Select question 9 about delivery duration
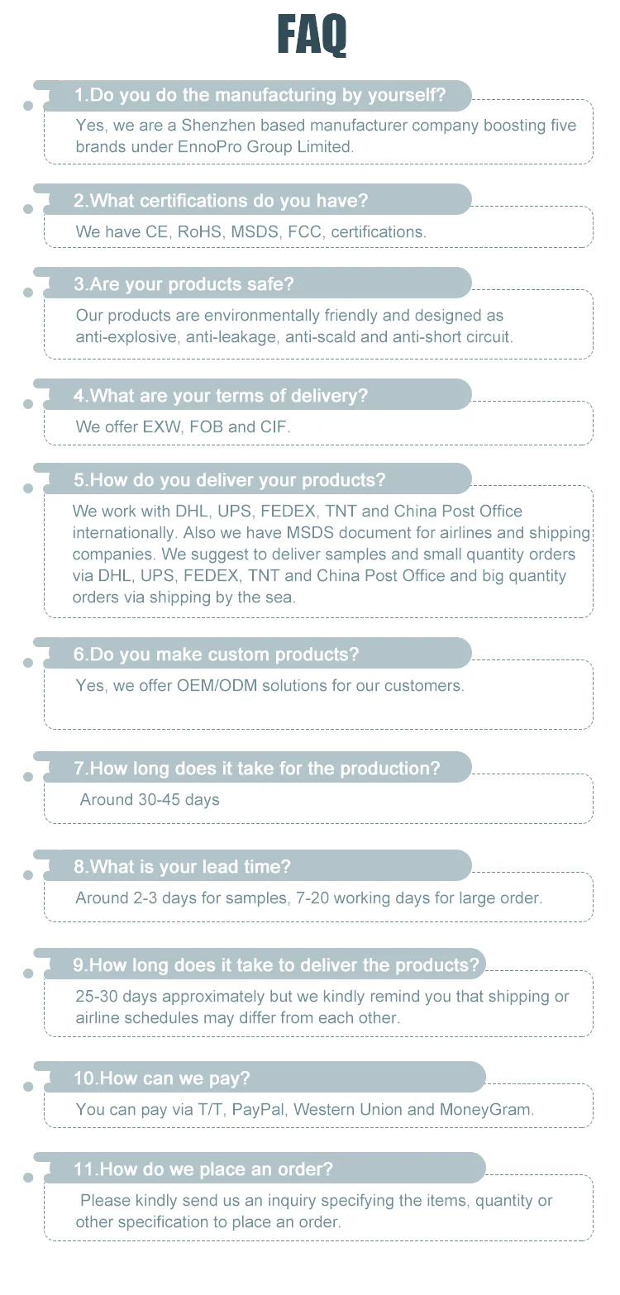Image resolution: width=620 pixels, height=1295 pixels. tap(276, 965)
